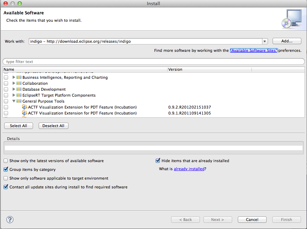Cancel the Install dialog
This screenshot has width=307, height=229.
[252, 220]
